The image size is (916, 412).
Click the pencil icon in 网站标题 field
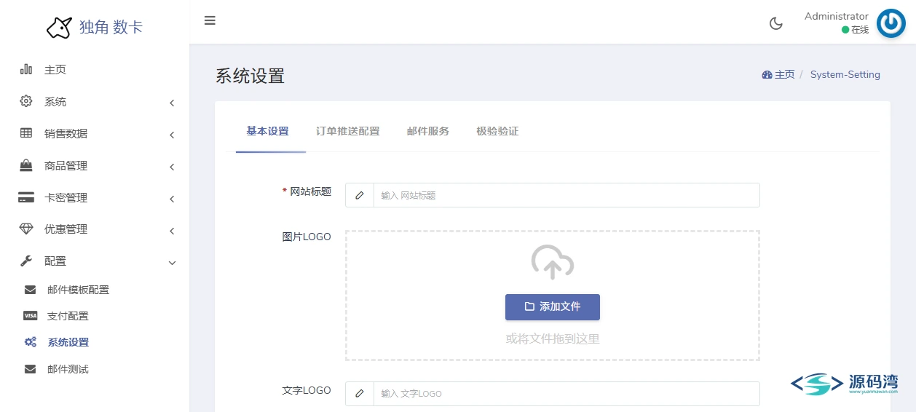(x=360, y=195)
